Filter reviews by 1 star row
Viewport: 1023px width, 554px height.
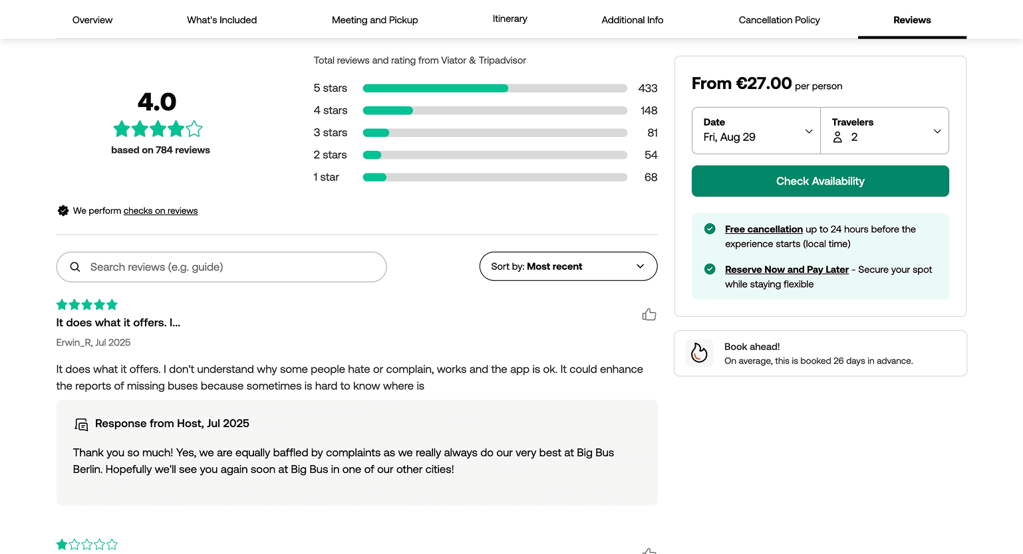coord(485,177)
